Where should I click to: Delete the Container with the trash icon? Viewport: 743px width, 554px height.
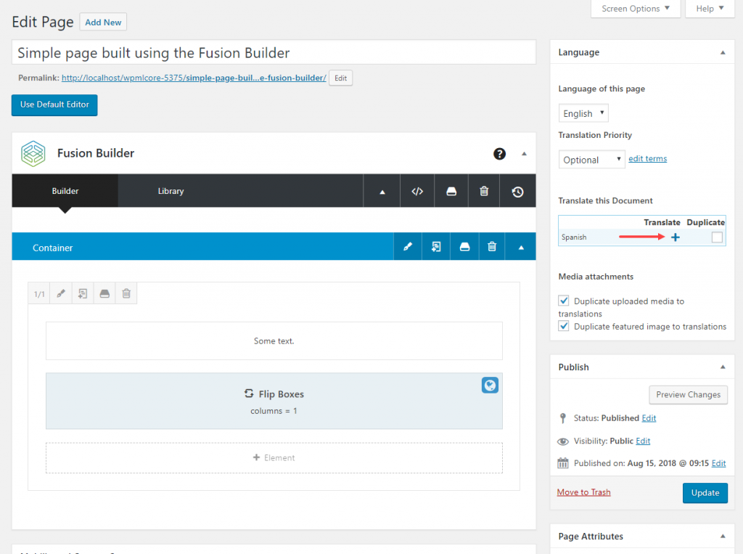click(x=492, y=247)
